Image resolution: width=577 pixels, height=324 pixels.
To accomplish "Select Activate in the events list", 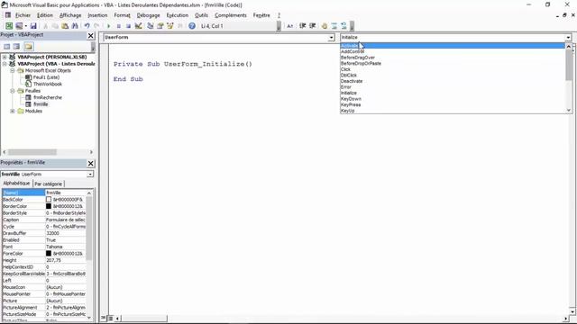I will click(453, 46).
